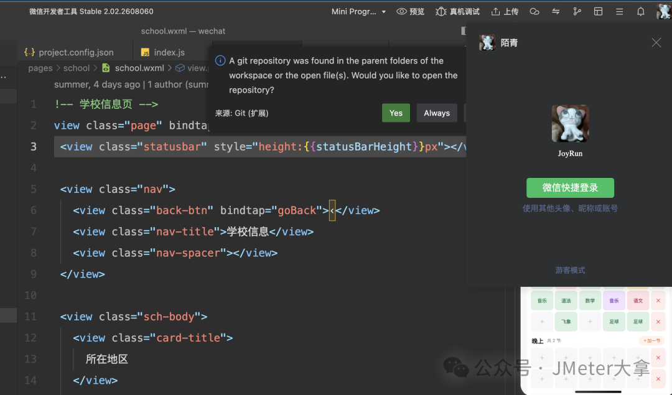The image size is (672, 395).
Task: Click the project.config.json braces file icon
Action: 30,52
